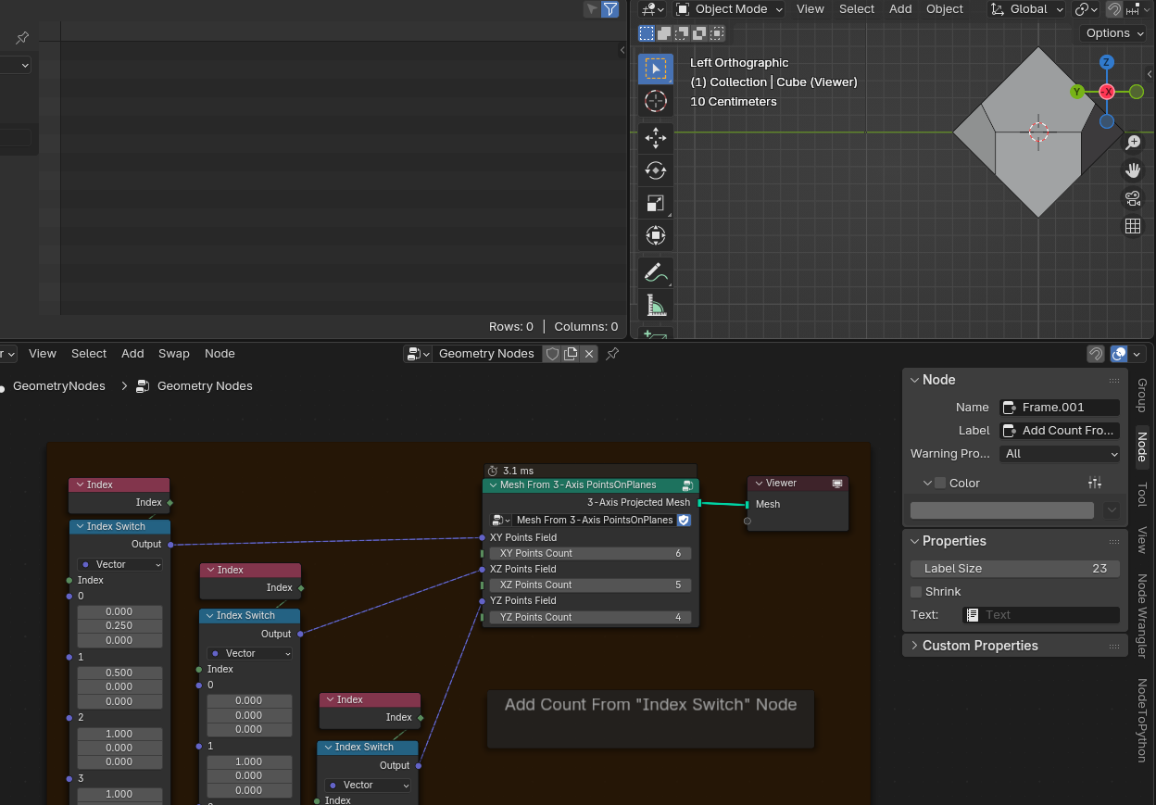Viewport: 1156px width, 805px height.
Task: Click the XY Points Count field
Action: click(x=590, y=553)
